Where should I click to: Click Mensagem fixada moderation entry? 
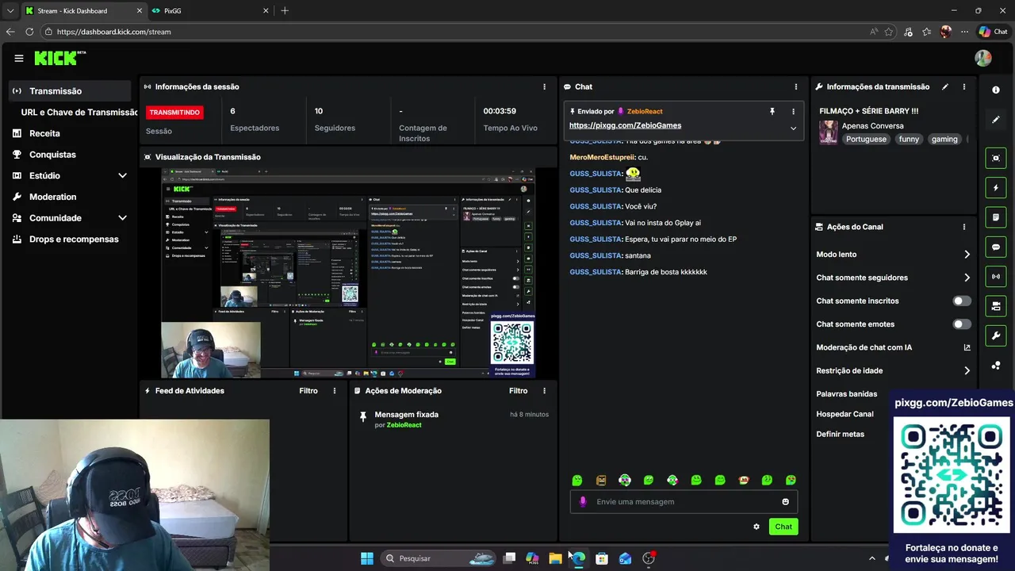pos(454,419)
